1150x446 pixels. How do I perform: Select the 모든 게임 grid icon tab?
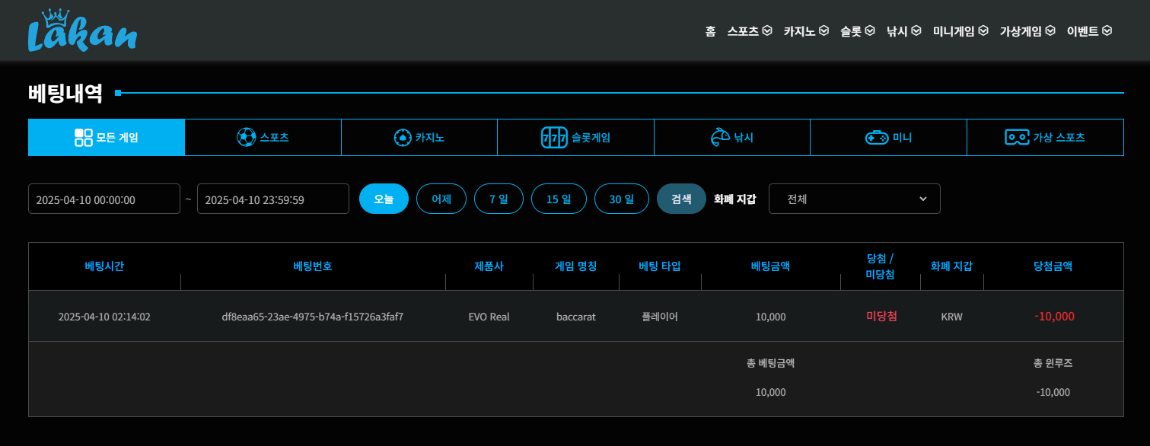coord(84,138)
